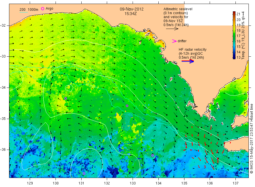255x187 pixels.
Task: Click the longitude label 134
Action: coord(158,183)
